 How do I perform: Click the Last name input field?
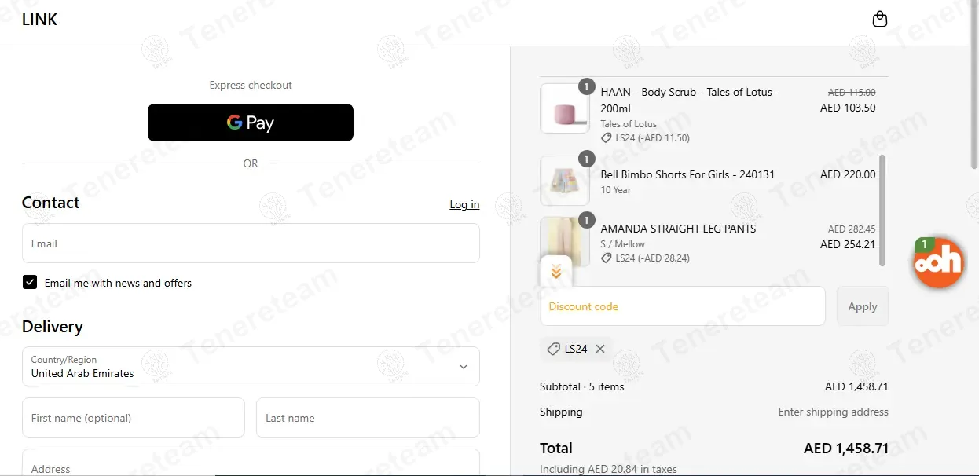pos(368,418)
